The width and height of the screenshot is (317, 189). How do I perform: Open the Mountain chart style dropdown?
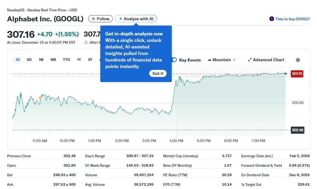pos(222,60)
